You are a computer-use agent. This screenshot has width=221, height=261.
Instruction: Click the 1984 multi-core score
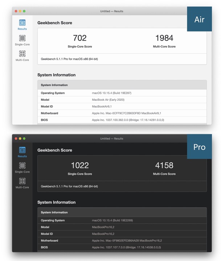[164, 38]
